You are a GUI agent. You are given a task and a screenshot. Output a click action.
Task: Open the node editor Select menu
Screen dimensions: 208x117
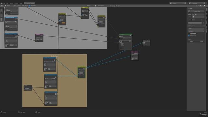(x=19, y=6)
